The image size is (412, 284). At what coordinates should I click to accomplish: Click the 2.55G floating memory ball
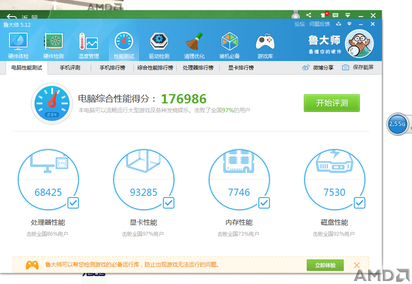(397, 124)
